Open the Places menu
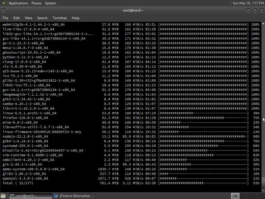Image resolution: width=265 pixels, height=199 pixels. tap(36, 3)
